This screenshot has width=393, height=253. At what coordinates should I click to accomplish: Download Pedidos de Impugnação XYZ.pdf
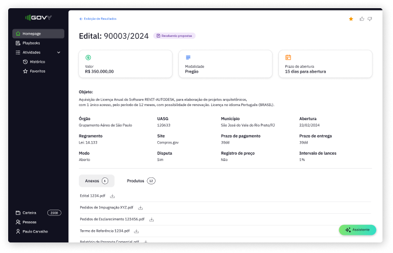point(140,207)
